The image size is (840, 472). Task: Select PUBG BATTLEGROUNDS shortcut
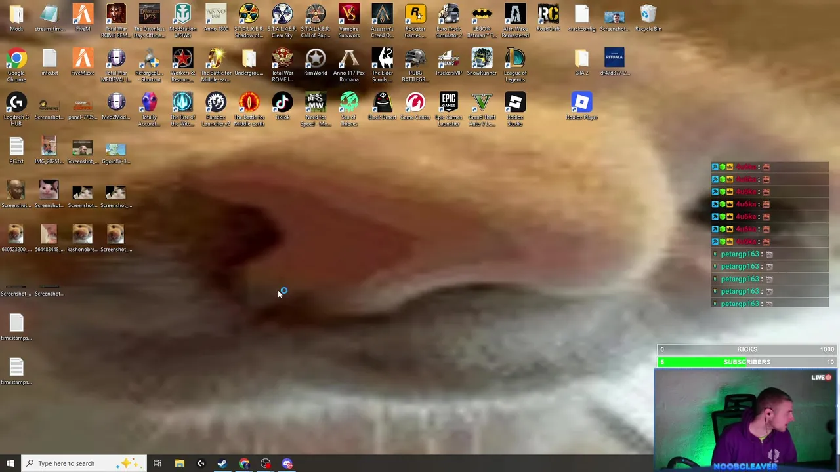415,66
